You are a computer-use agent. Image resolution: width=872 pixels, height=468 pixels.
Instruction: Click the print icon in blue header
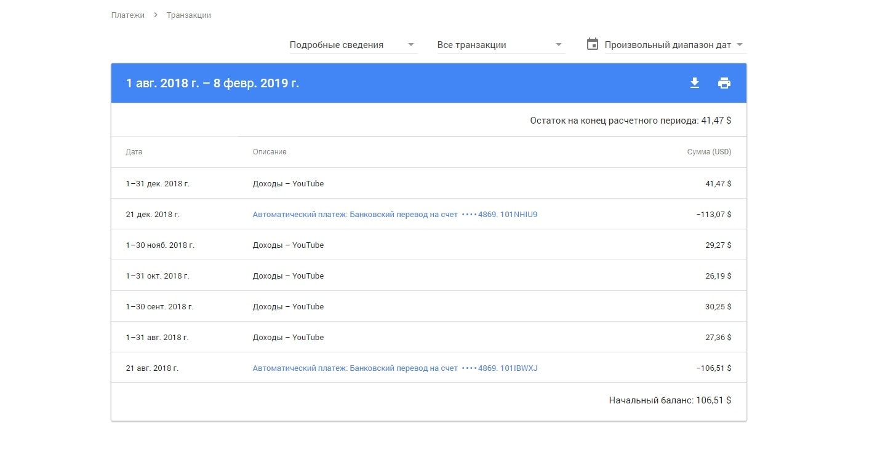tap(724, 83)
